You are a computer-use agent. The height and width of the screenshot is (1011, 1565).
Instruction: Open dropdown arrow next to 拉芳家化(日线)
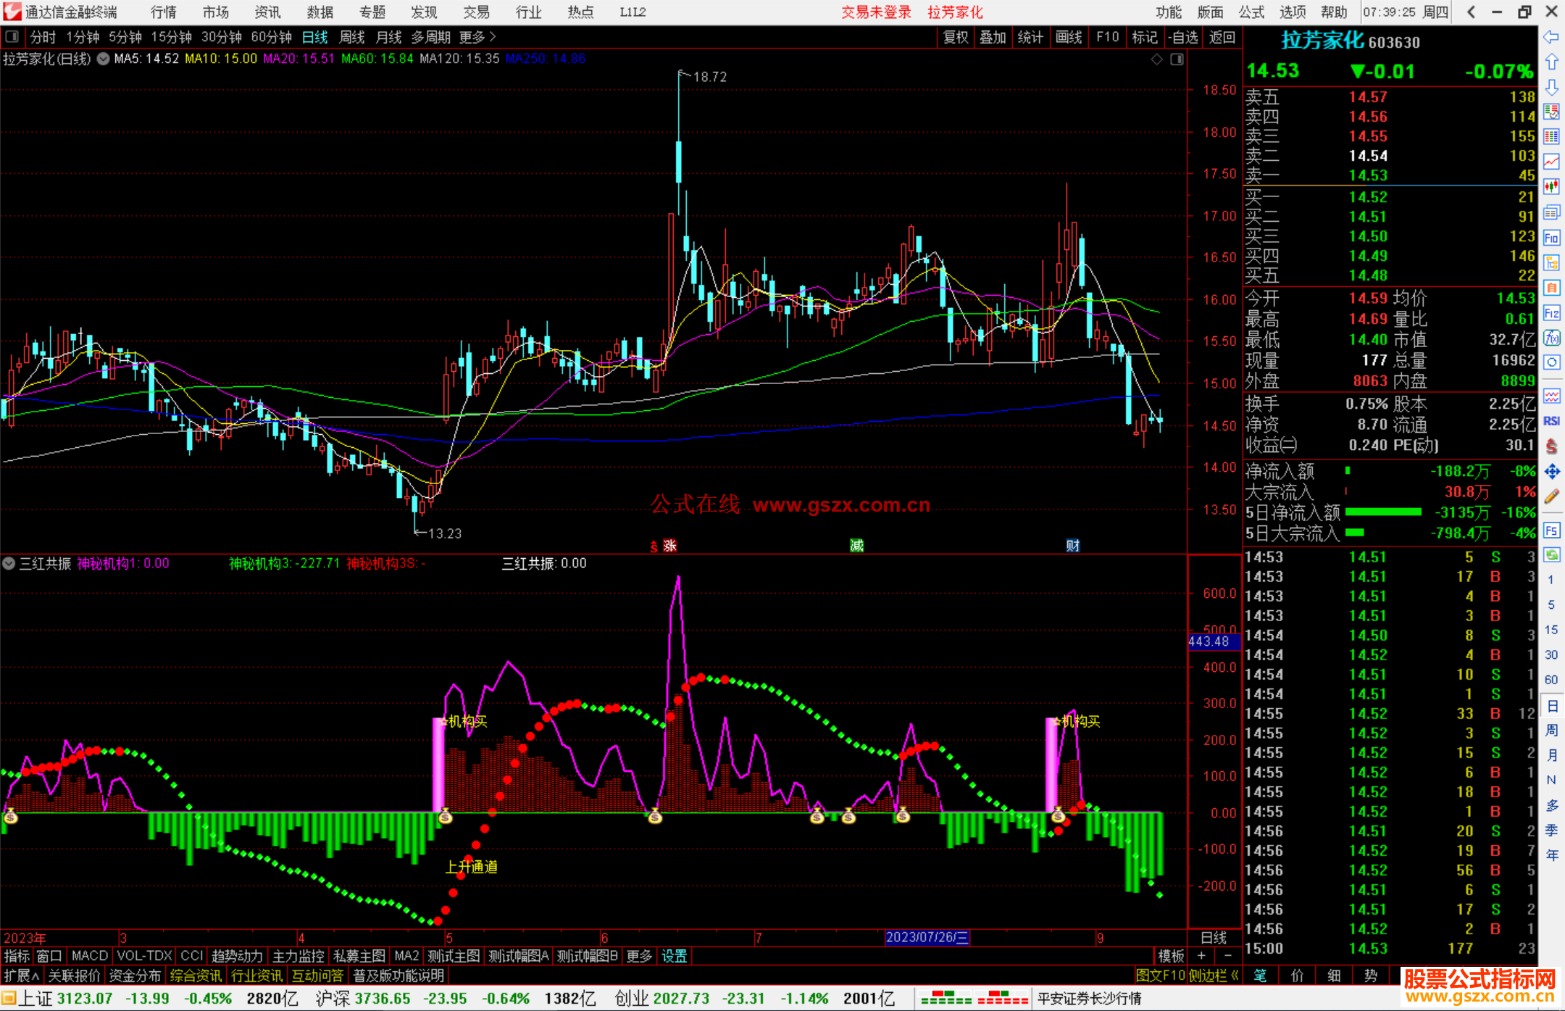(x=103, y=59)
